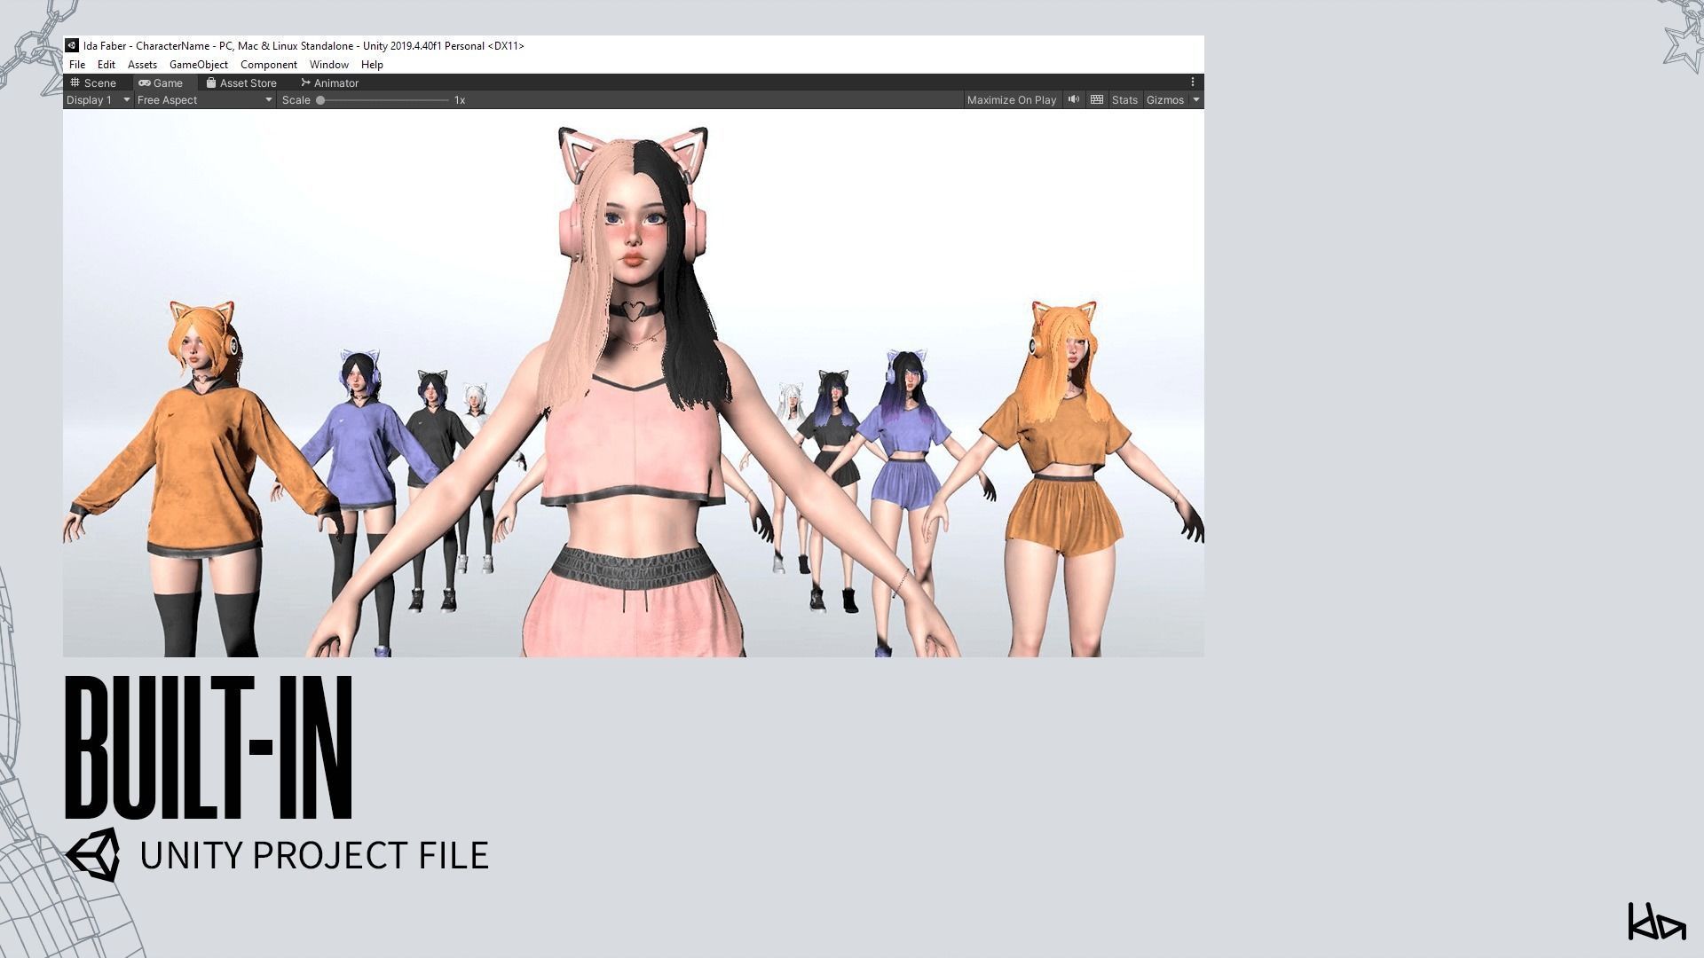Click the Scale label
1704x958 pixels.
(x=296, y=100)
